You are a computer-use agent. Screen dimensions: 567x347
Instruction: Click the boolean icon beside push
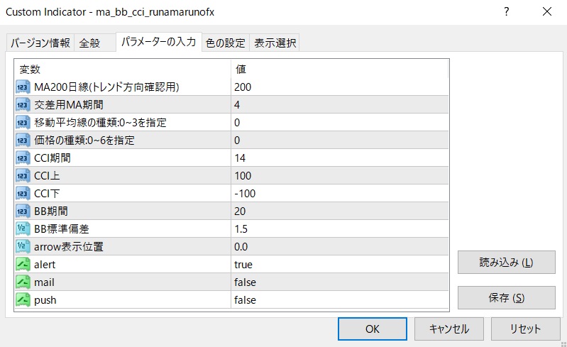(x=22, y=300)
